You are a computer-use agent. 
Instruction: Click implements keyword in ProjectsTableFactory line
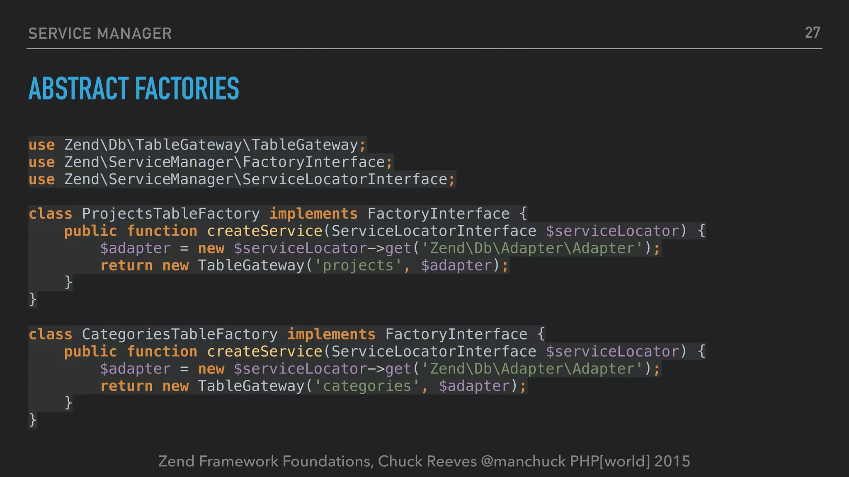click(x=313, y=214)
